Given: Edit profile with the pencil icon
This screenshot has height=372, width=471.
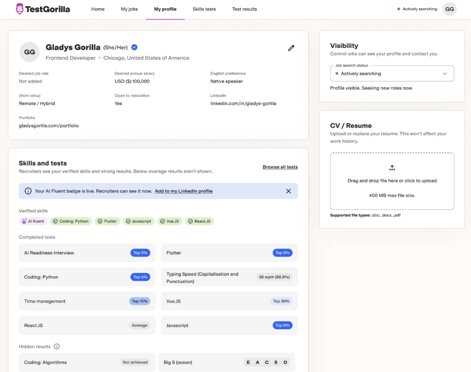Looking at the screenshot, I should tap(291, 48).
